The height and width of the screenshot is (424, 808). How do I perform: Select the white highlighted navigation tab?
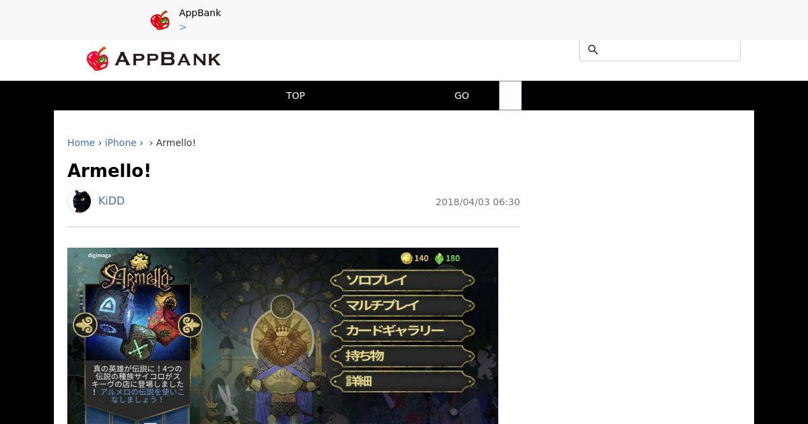point(510,96)
